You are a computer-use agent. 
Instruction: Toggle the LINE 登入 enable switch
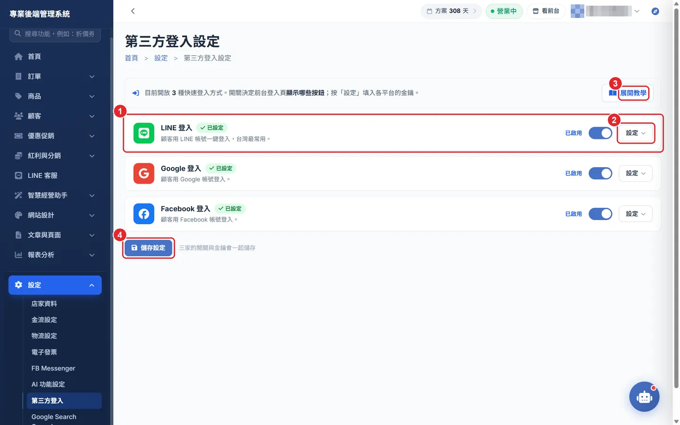point(600,133)
